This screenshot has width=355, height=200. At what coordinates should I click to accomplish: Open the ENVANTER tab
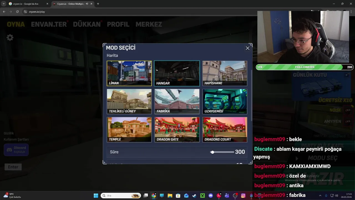tap(49, 24)
